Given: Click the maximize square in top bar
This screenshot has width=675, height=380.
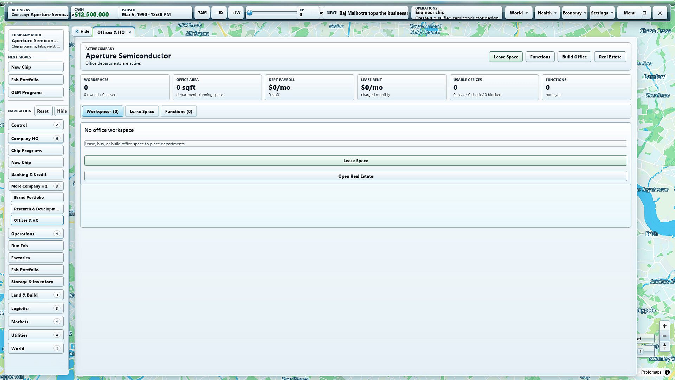Looking at the screenshot, I should (644, 13).
